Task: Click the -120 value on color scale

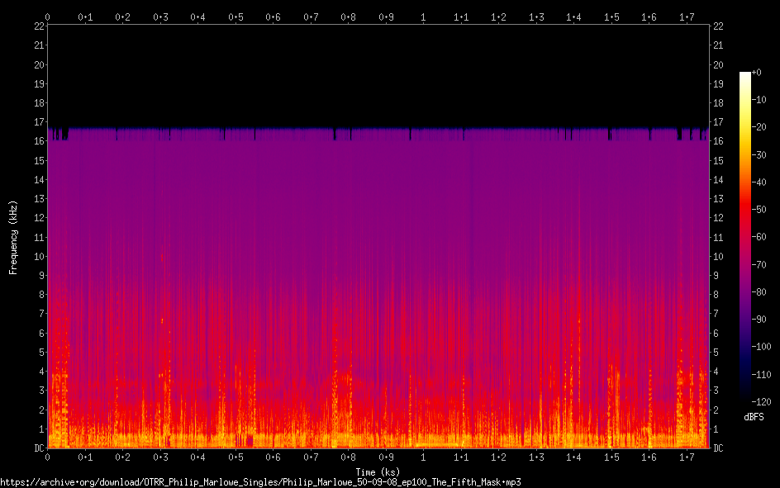Action: pyautogui.click(x=763, y=400)
